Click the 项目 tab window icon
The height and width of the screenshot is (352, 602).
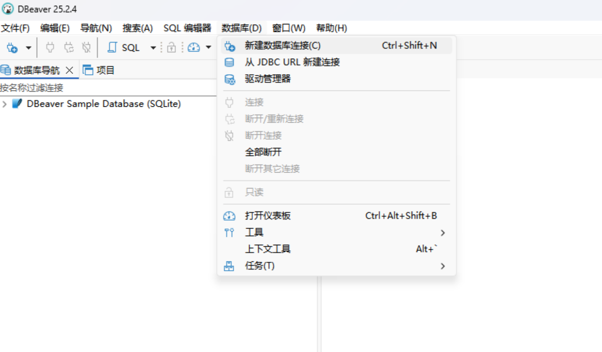[88, 70]
